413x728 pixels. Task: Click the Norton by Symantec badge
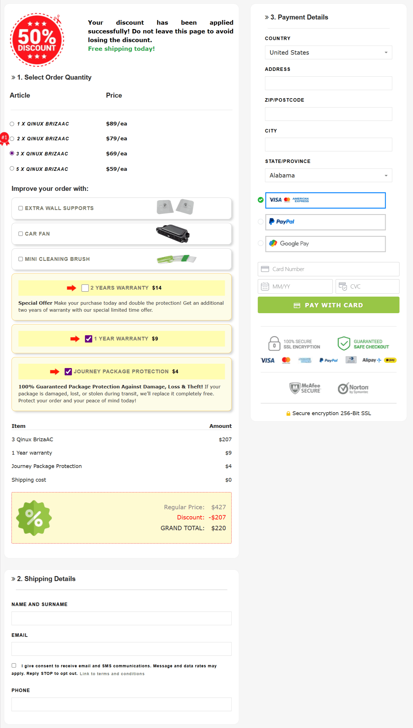coord(353,388)
